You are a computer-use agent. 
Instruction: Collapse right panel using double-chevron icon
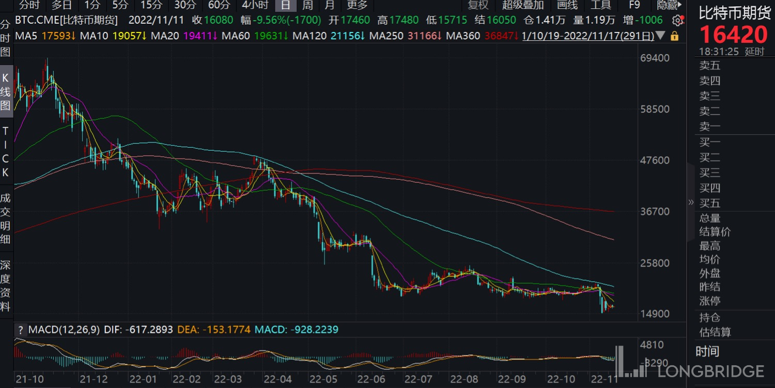click(x=691, y=202)
